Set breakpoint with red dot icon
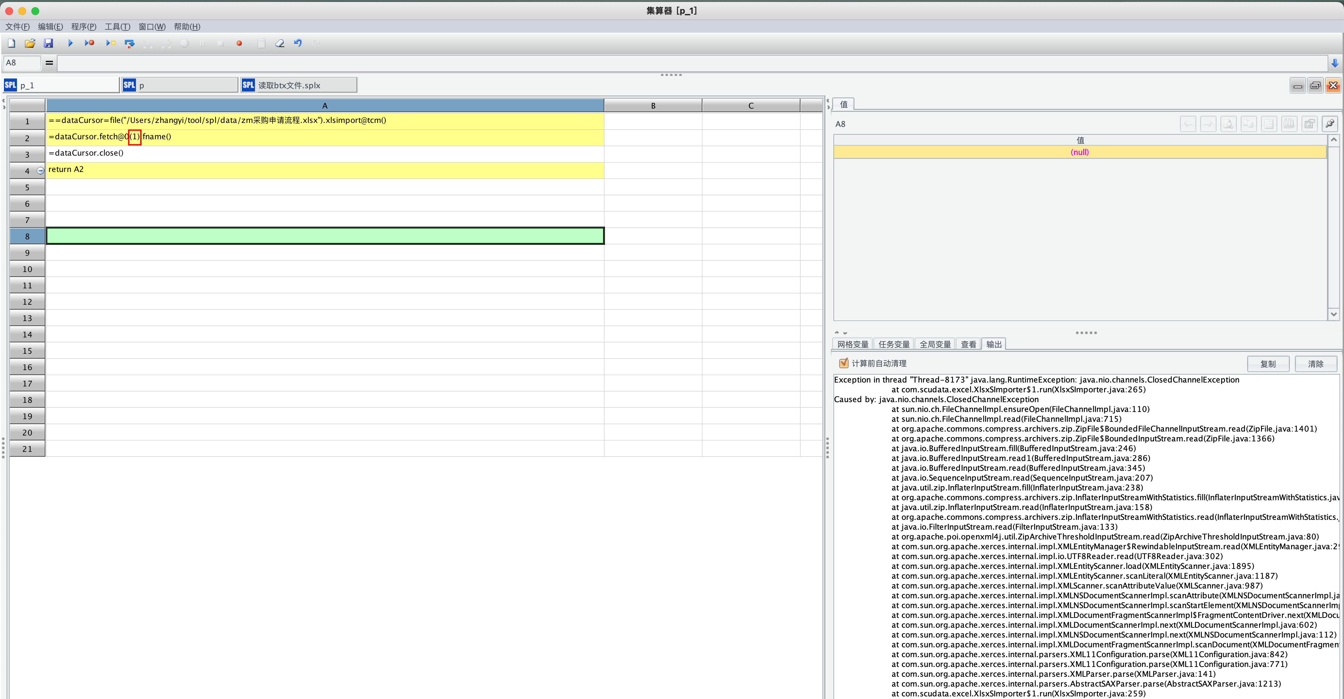 pos(239,43)
